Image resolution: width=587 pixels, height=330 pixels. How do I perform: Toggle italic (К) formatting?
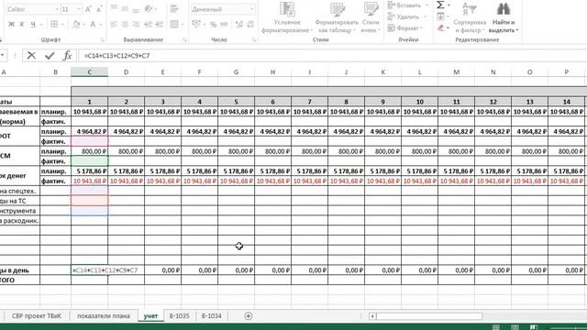pyautogui.click(x=22, y=25)
